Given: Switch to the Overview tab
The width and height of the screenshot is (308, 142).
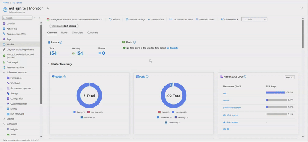Looking at the screenshot, I should tap(52, 32).
